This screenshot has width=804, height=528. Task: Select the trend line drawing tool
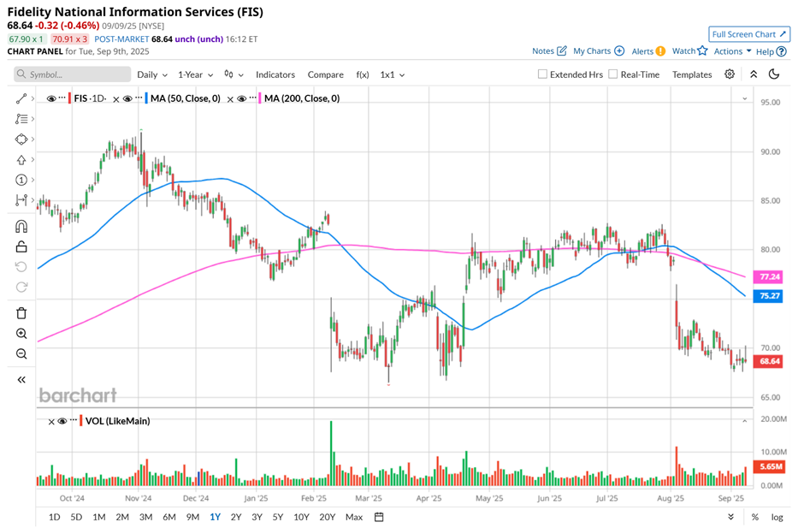(21, 98)
